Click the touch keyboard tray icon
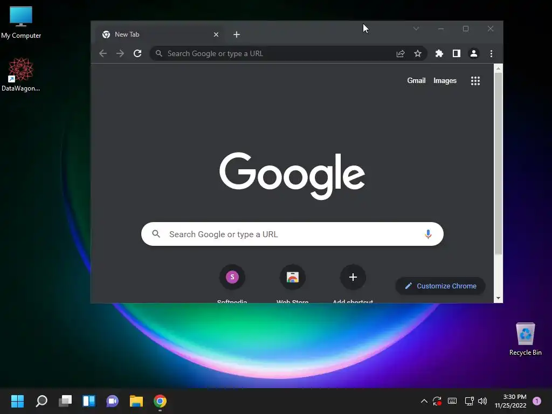This screenshot has width=552, height=414. (x=452, y=401)
